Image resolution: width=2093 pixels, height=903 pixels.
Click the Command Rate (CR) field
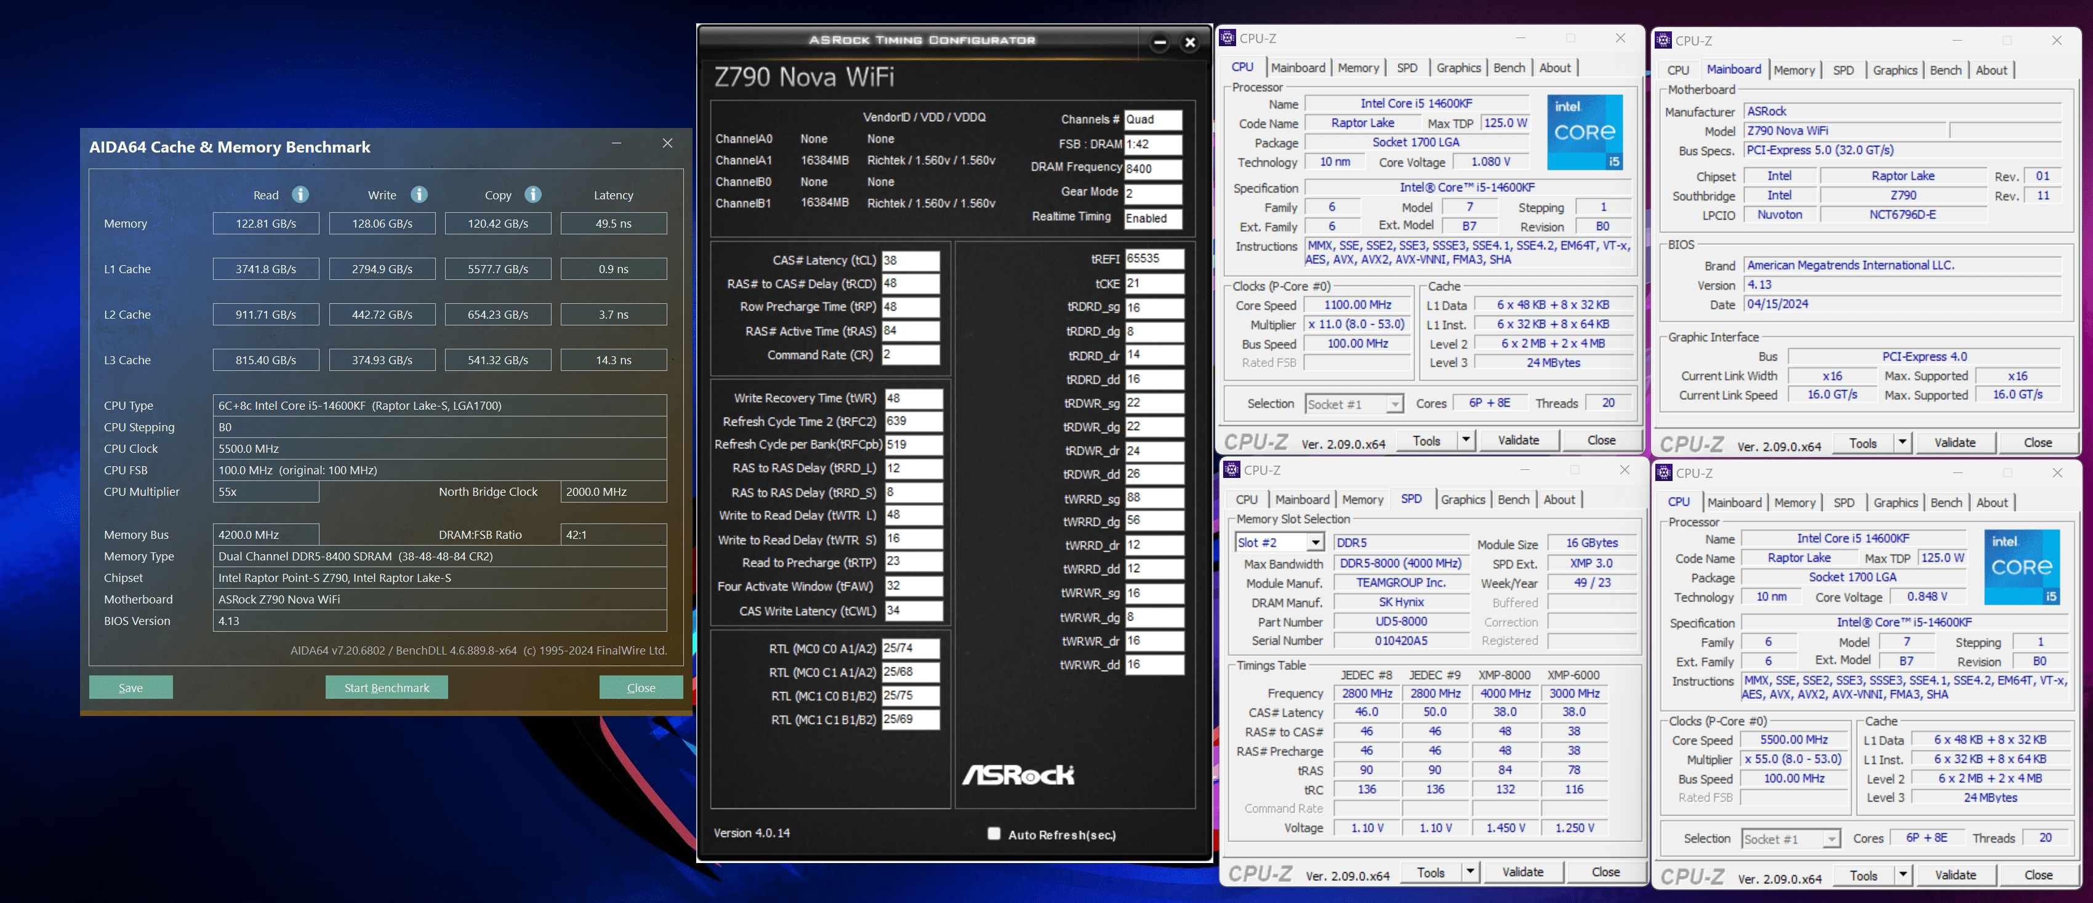pos(911,355)
